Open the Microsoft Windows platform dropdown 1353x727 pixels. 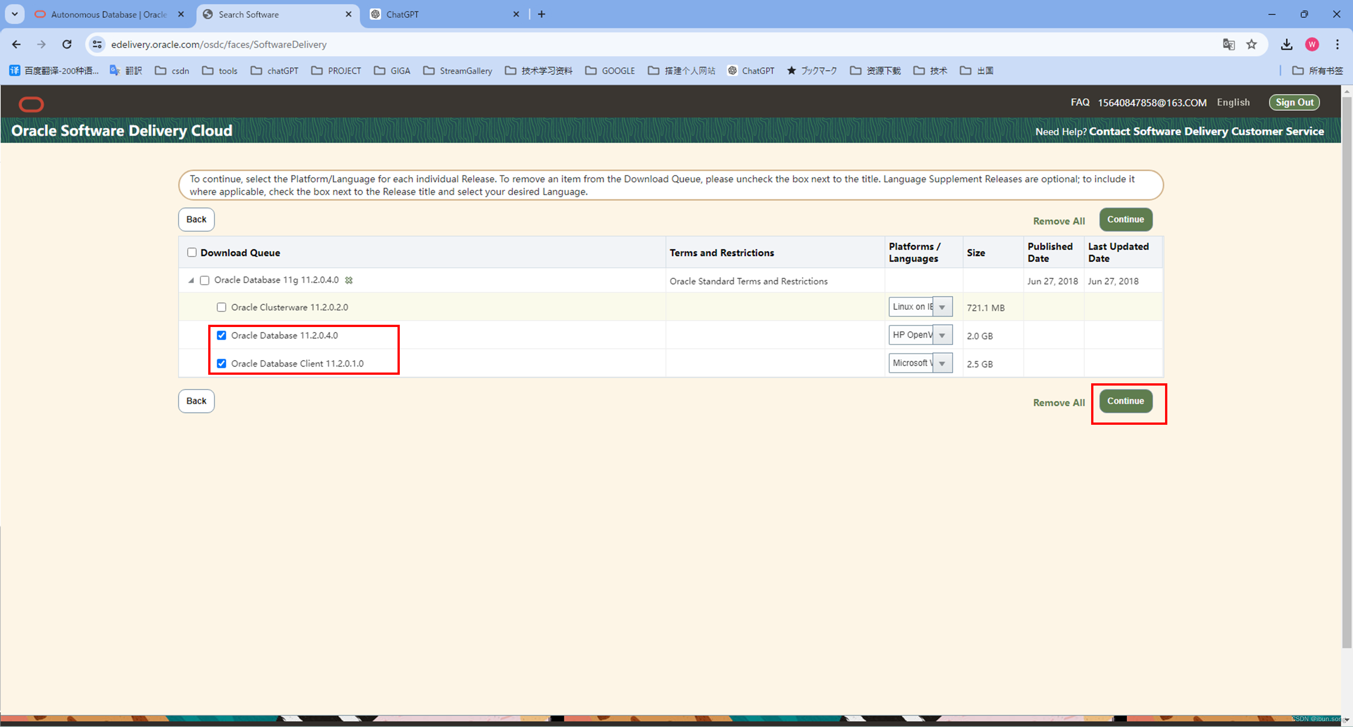coord(920,363)
